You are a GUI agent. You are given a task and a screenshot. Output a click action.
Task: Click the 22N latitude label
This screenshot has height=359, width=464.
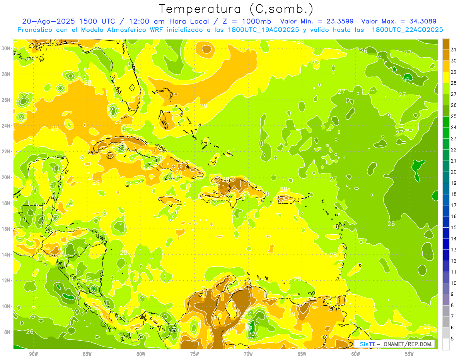(x=6, y=151)
